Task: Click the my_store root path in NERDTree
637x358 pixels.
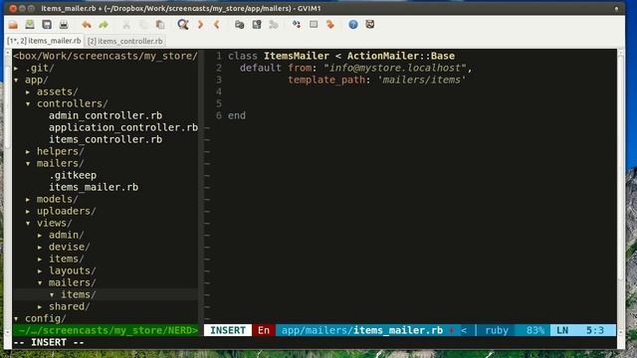Action: (106, 56)
